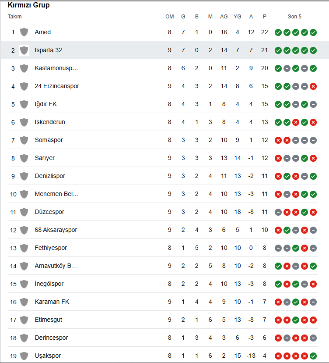Click the Son 5 column header
329x363 pixels.
[x=294, y=16]
